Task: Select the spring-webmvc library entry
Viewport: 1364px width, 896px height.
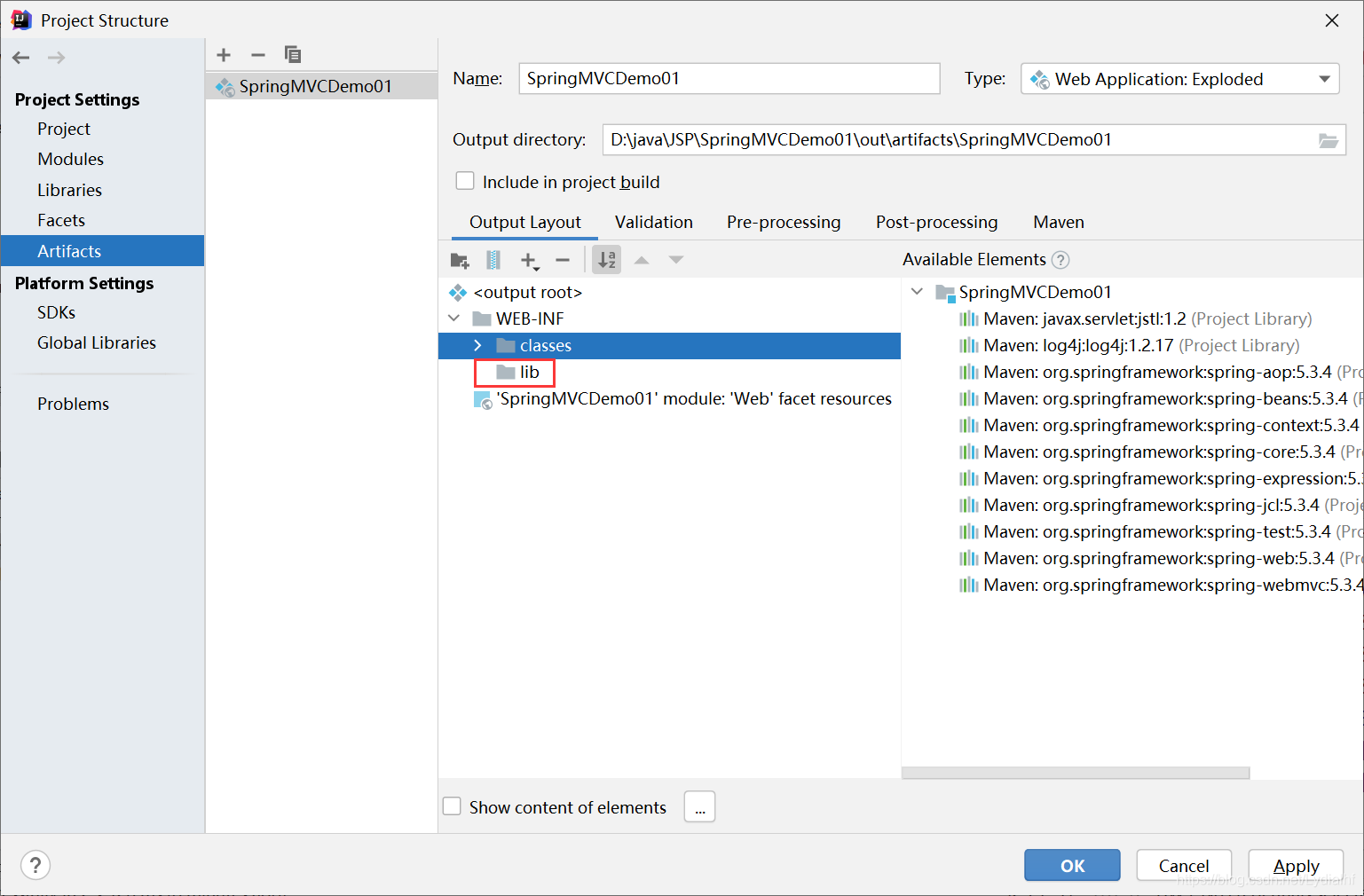Action: coord(1160,585)
